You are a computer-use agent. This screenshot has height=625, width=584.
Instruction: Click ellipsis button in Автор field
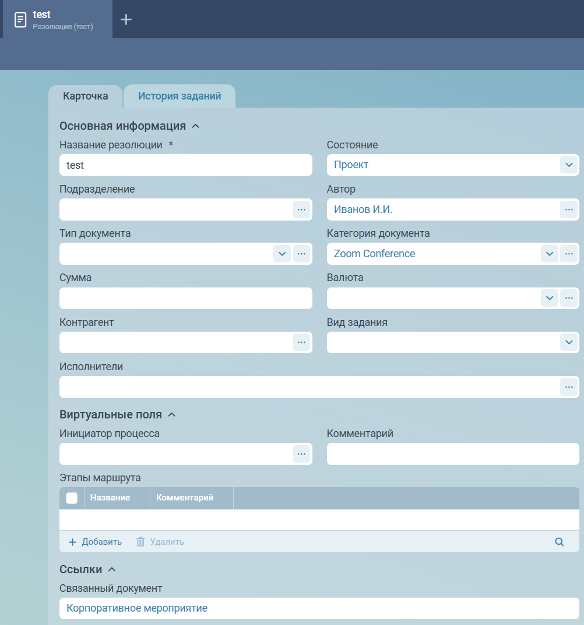(569, 209)
